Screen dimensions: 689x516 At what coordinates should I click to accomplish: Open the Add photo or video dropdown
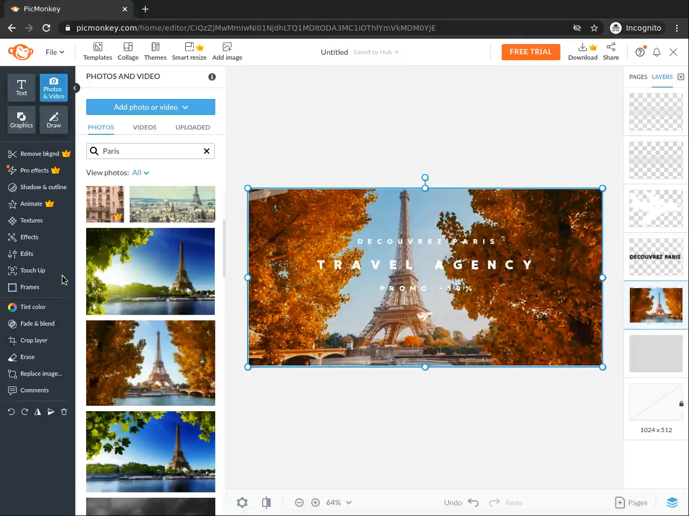151,107
